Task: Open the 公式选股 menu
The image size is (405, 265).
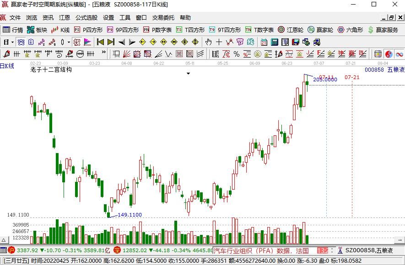Action: 86,17
